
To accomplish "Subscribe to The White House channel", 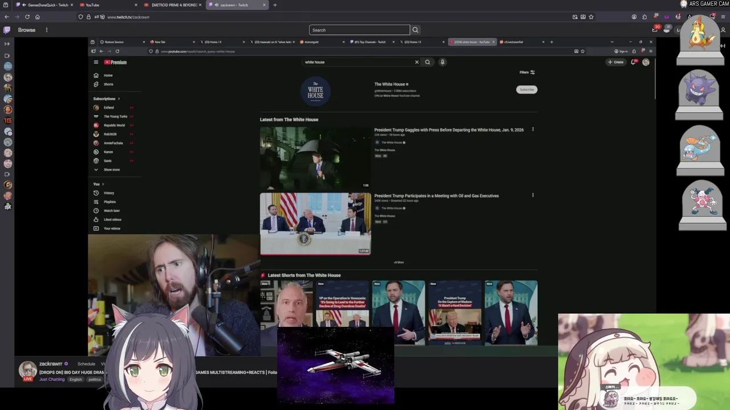I will pyautogui.click(x=526, y=89).
